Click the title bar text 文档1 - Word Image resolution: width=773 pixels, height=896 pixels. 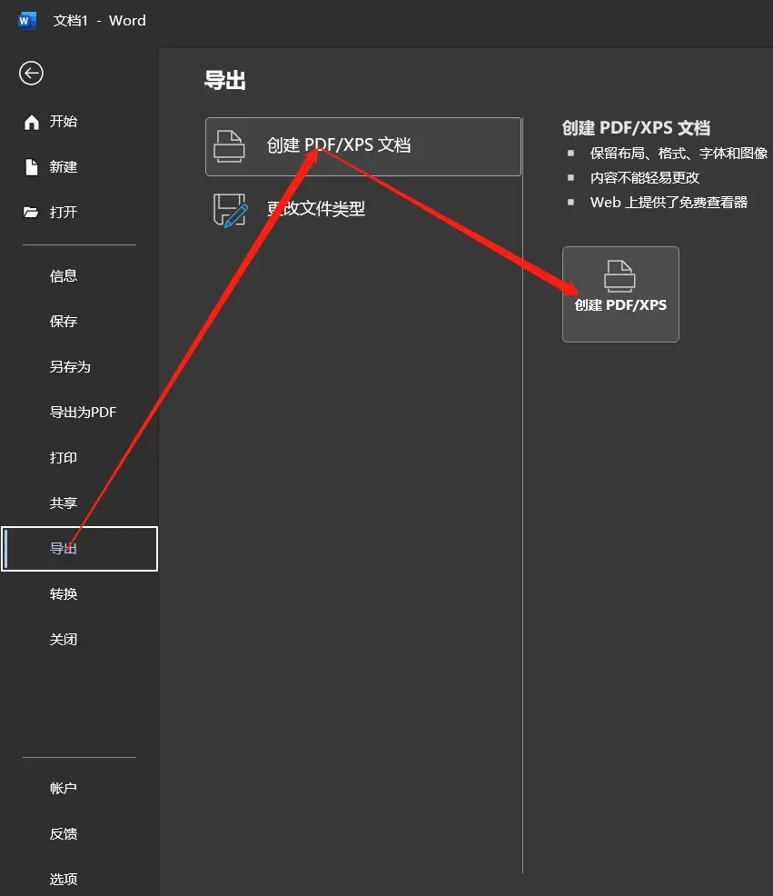[99, 21]
